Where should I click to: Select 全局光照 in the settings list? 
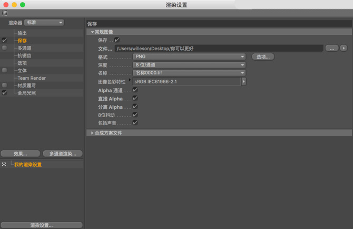point(26,93)
